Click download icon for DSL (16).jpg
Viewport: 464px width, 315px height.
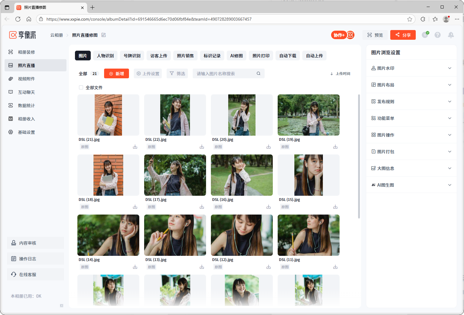pos(269,207)
